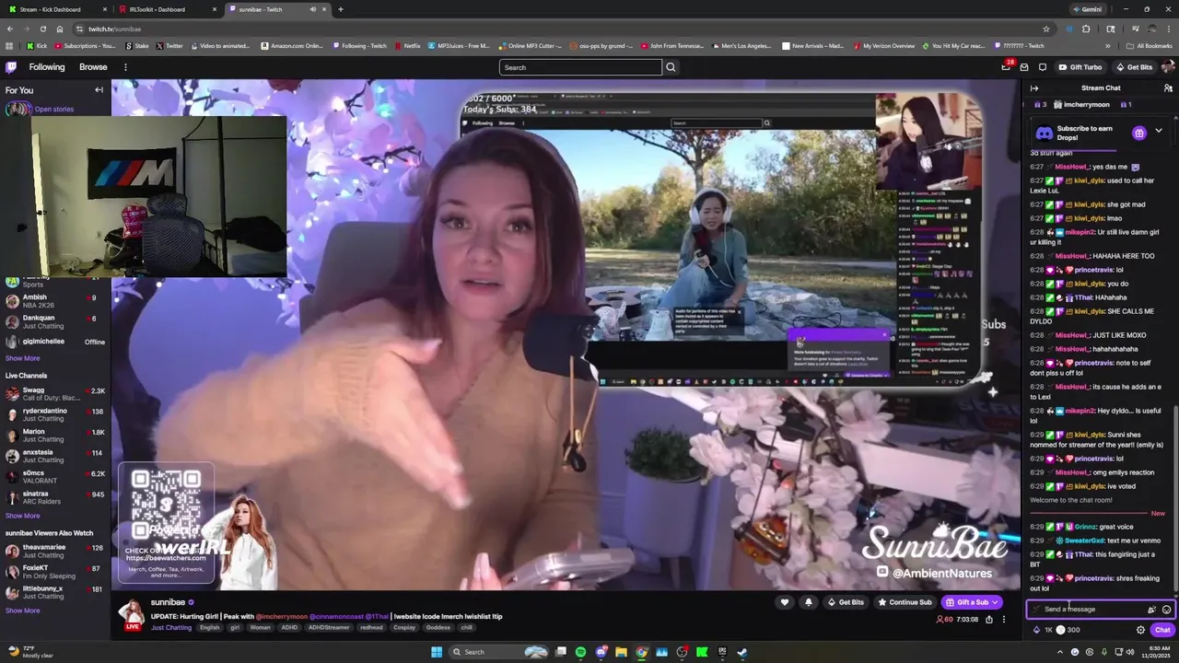The width and height of the screenshot is (1179, 663).
Task: Open the top navigation more menu
Action: [125, 67]
